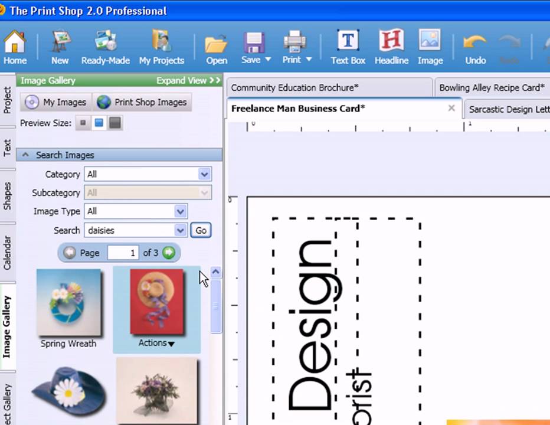Open the Project side tab
Image resolution: width=550 pixels, height=425 pixels.
pos(7,100)
